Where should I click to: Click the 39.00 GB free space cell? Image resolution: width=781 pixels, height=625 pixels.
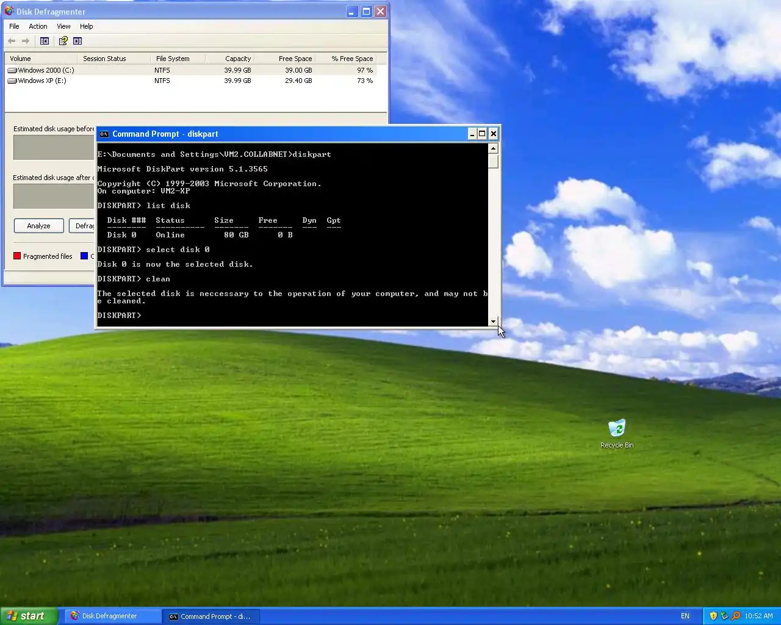click(x=298, y=70)
